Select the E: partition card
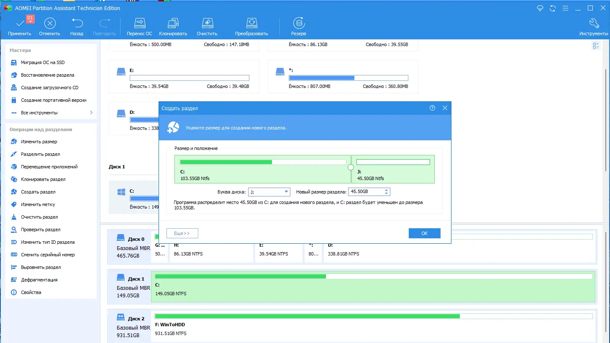The image size is (610, 343). [184, 76]
